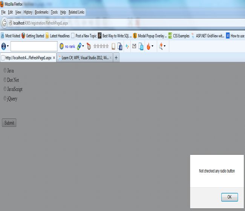
Task: Open the 'Modal Popup Overlay' bookmark
Action: pyautogui.click(x=150, y=36)
